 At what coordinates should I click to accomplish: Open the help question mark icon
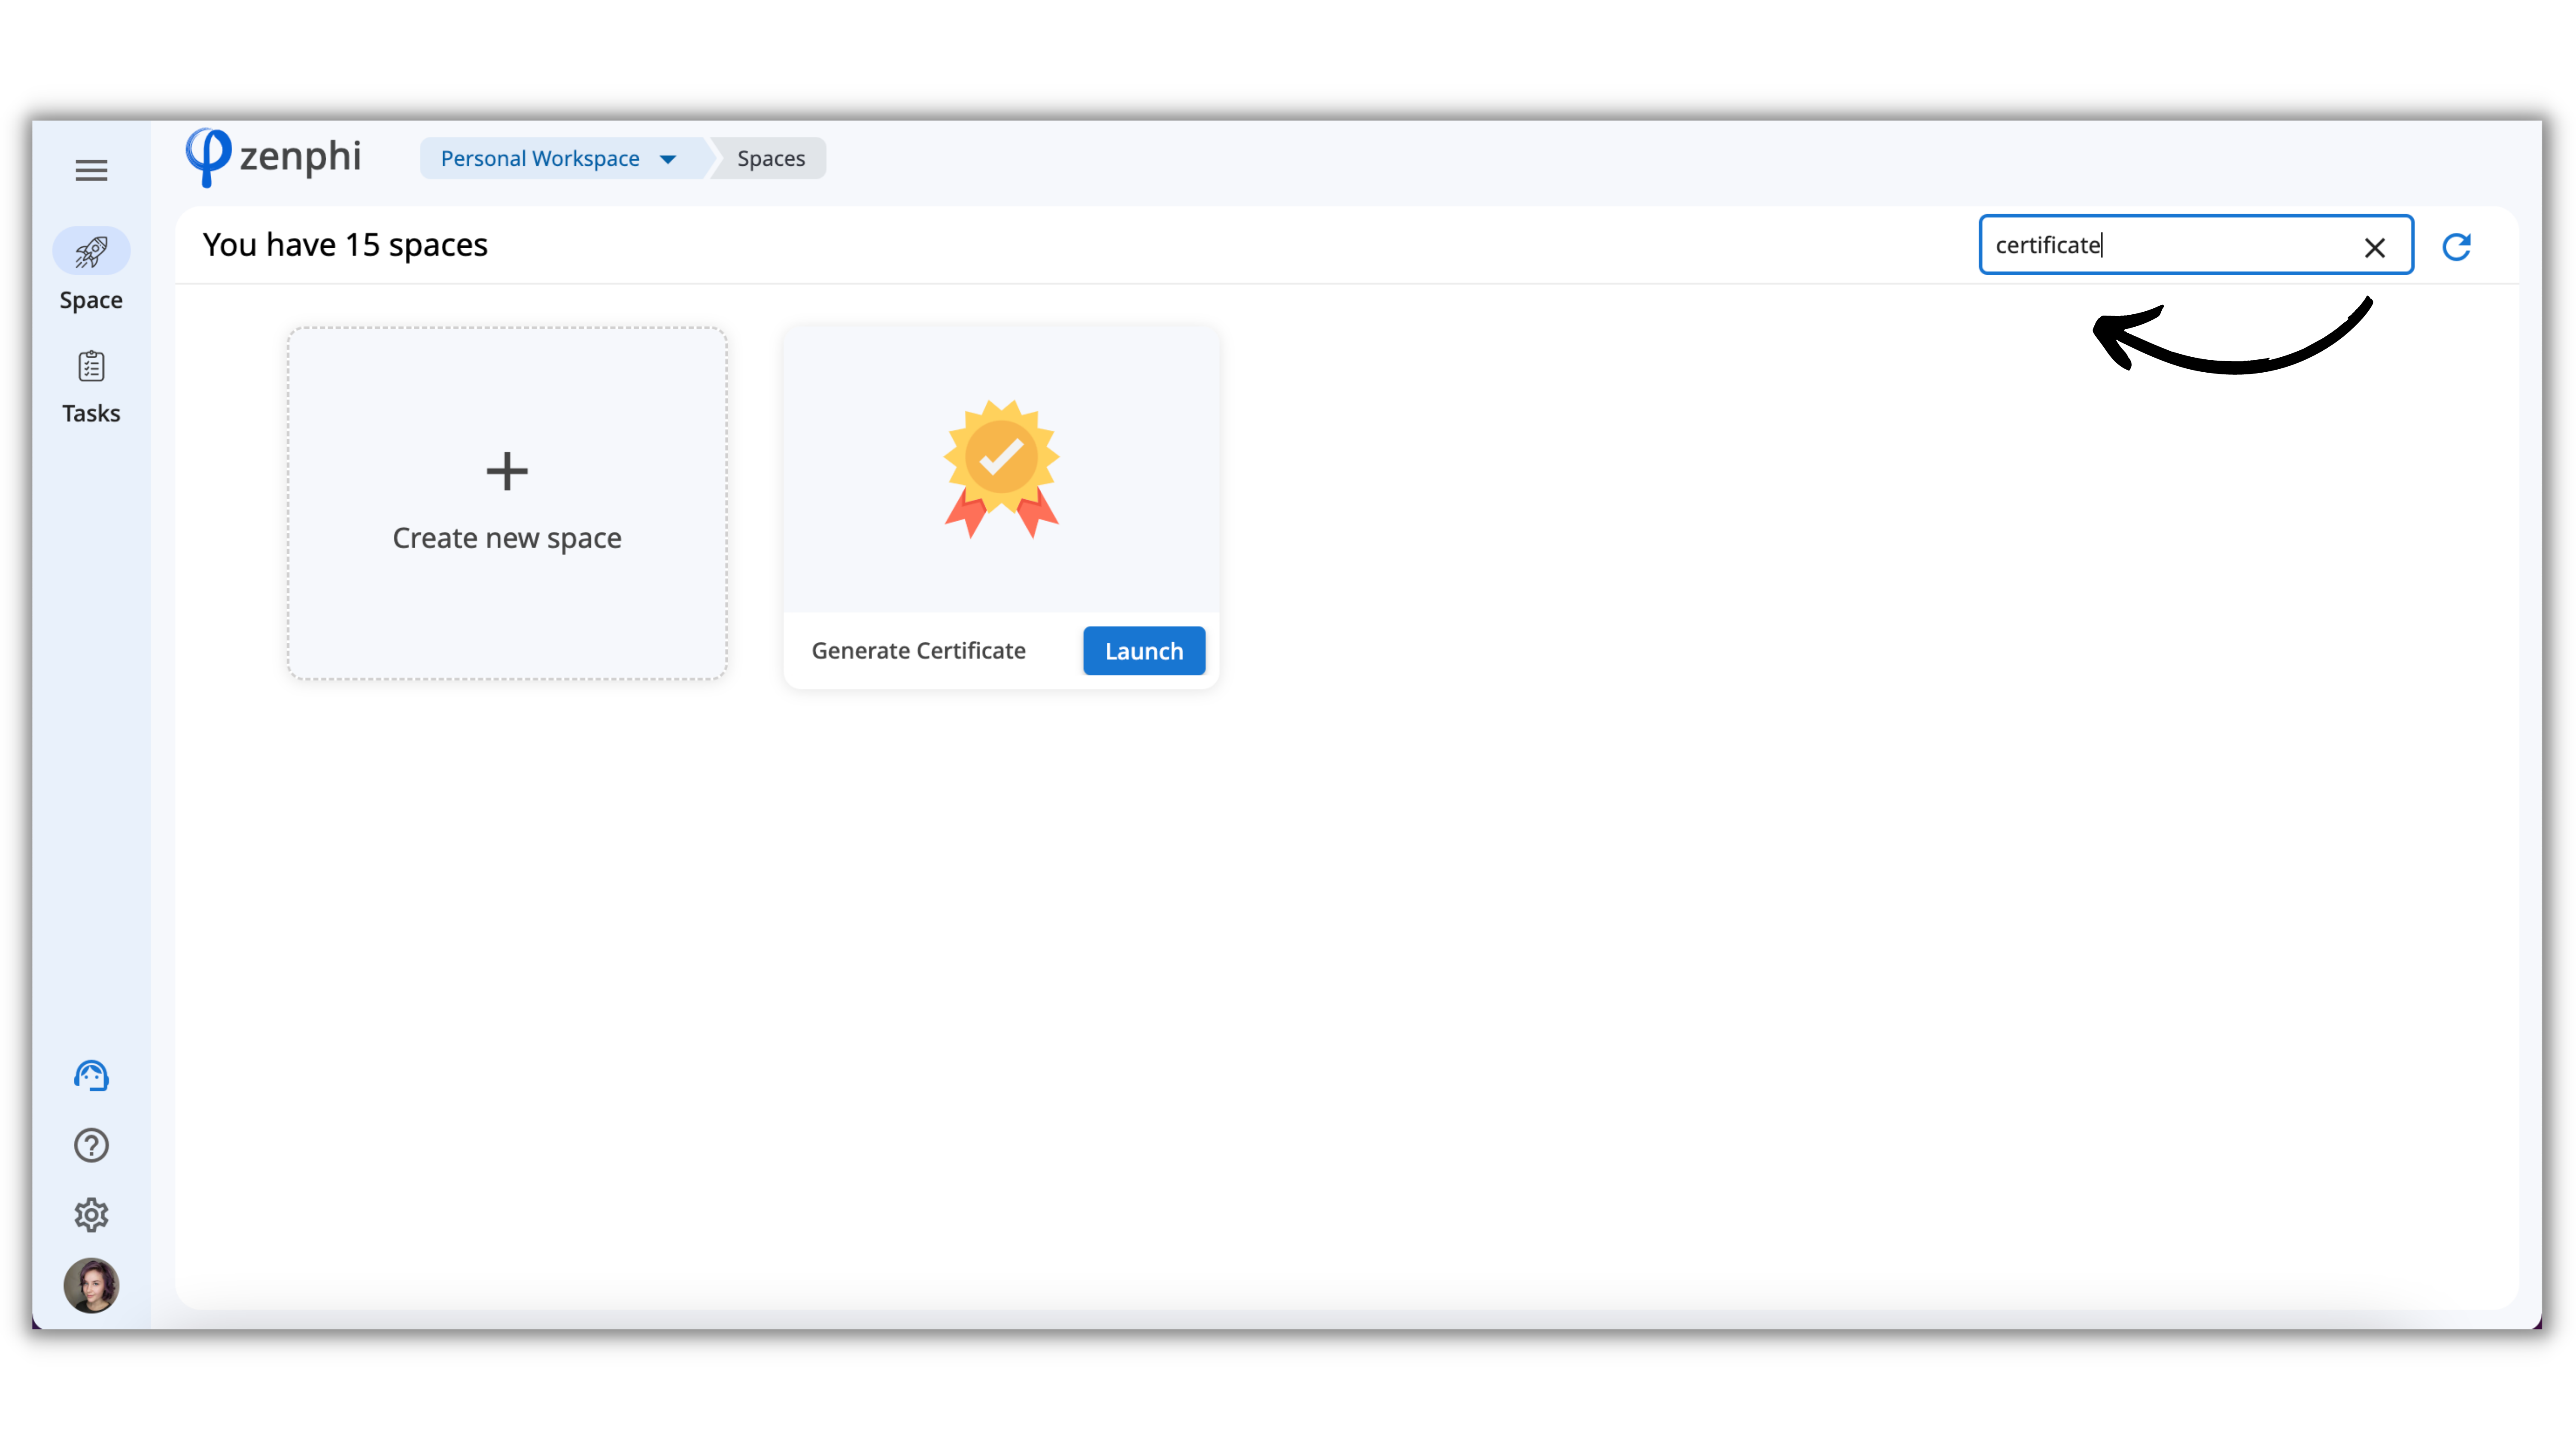point(91,1146)
